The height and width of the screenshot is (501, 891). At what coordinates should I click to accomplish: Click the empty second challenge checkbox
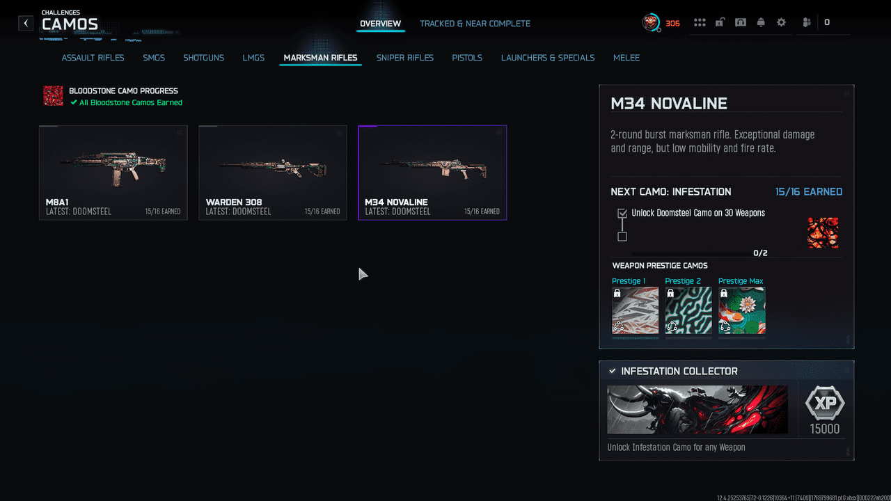[622, 237]
